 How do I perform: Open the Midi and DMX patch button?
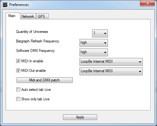(45, 80)
